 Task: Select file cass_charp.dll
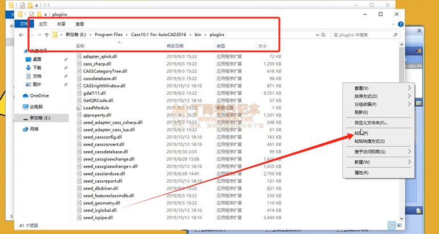pyautogui.click(x=97, y=63)
